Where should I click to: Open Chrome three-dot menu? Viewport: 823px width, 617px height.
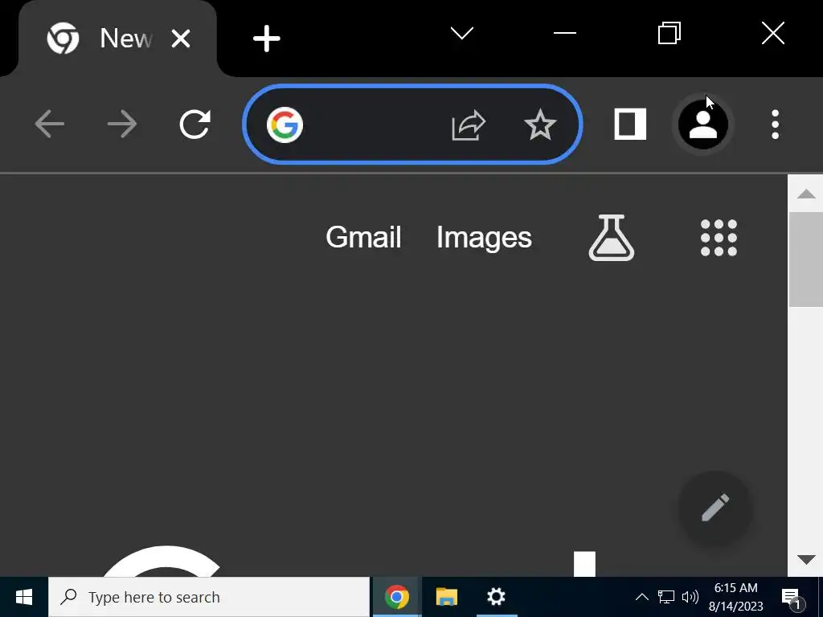pos(776,125)
